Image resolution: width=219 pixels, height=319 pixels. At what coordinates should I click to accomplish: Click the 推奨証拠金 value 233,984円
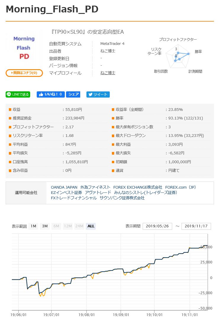click(75, 118)
